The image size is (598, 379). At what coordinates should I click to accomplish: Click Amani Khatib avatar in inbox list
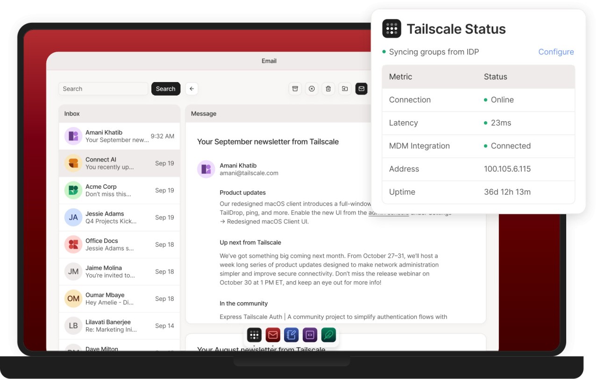[x=73, y=136]
